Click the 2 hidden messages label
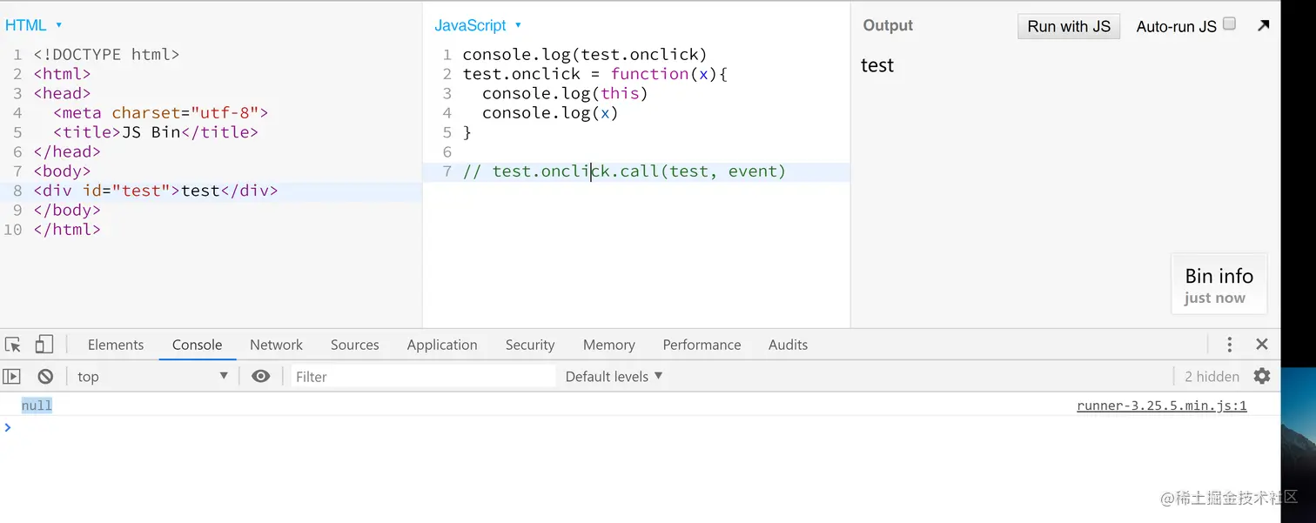Viewport: 1316px width, 523px height. coord(1212,376)
